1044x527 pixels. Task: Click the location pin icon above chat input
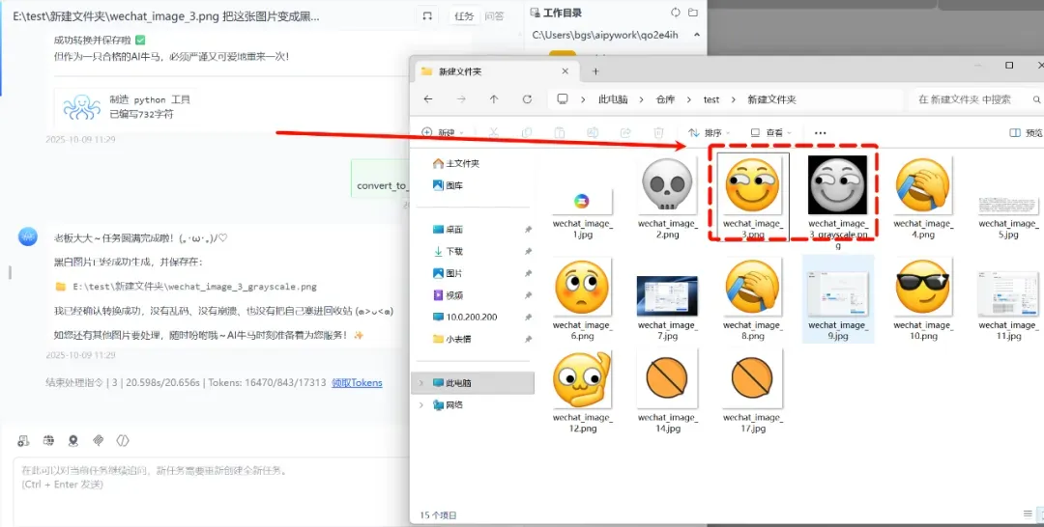(73, 440)
